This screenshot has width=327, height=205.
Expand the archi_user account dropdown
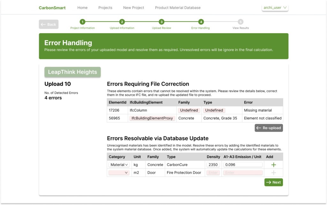coord(275,7)
